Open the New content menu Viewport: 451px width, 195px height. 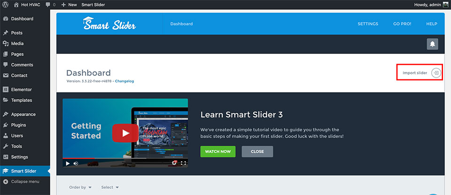coord(70,5)
